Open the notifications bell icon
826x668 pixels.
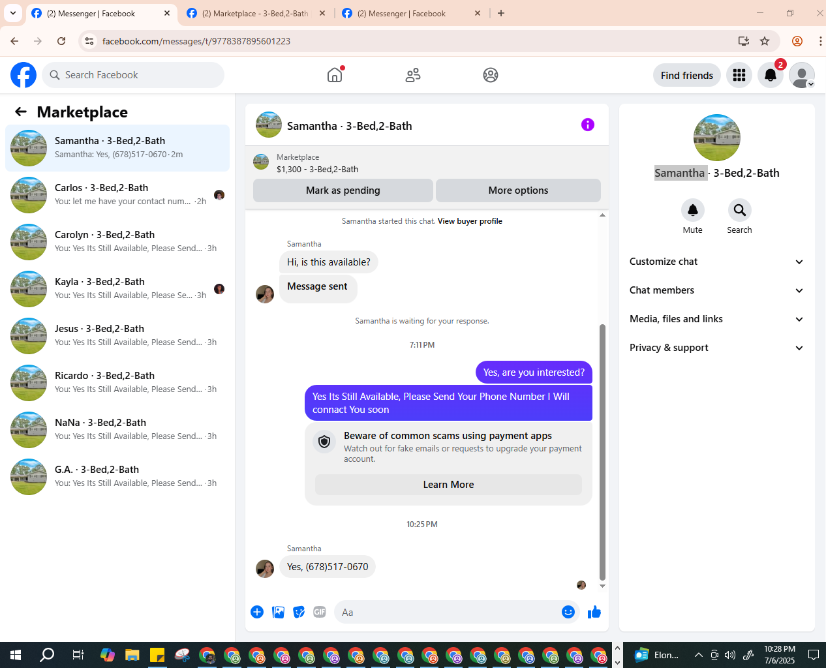click(x=771, y=75)
